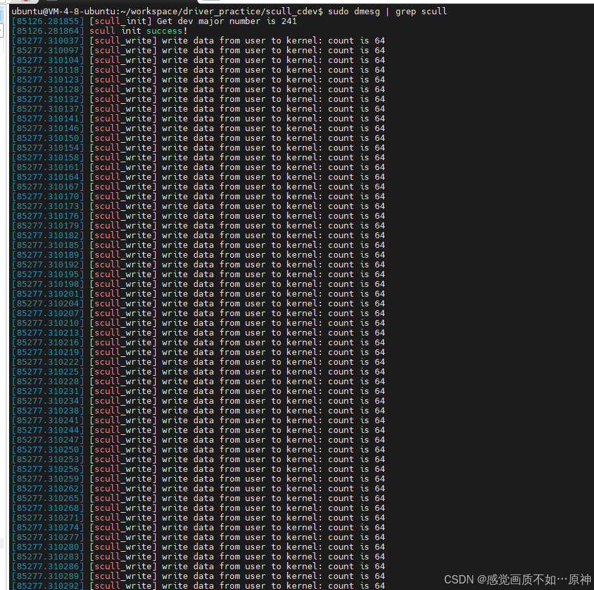Click the log line stamped 85277.310207

[198, 313]
